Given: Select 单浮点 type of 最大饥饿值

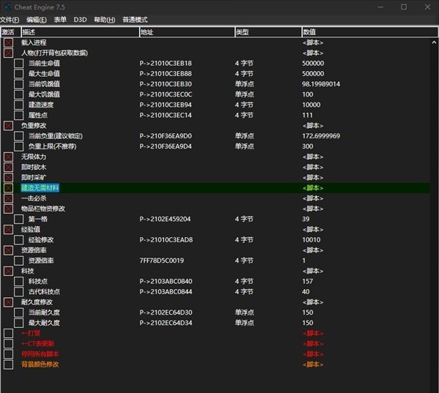Looking at the screenshot, I should [244, 94].
